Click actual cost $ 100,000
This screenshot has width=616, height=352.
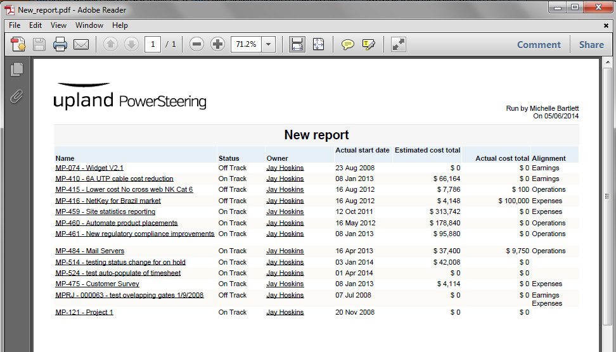pyautogui.click(x=513, y=201)
